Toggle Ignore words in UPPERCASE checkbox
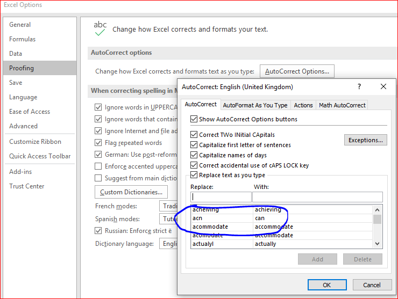This screenshot has width=398, height=299. point(98,107)
